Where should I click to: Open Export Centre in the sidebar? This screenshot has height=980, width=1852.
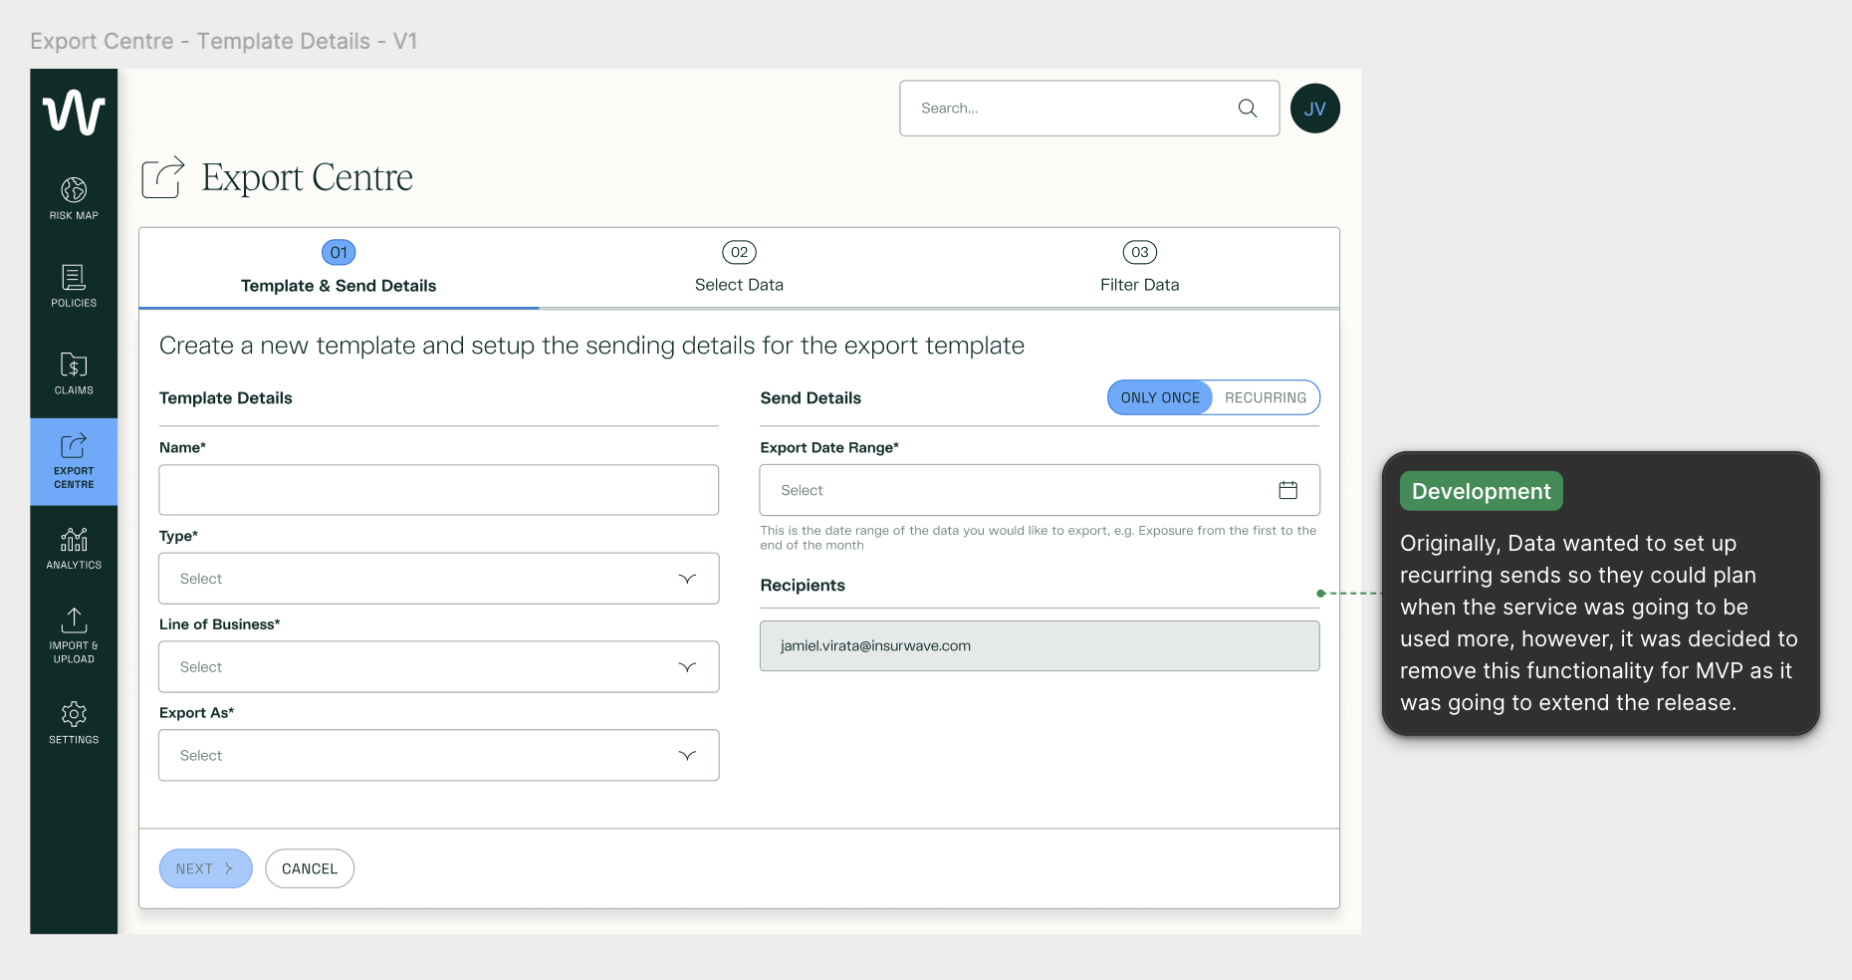(x=74, y=461)
